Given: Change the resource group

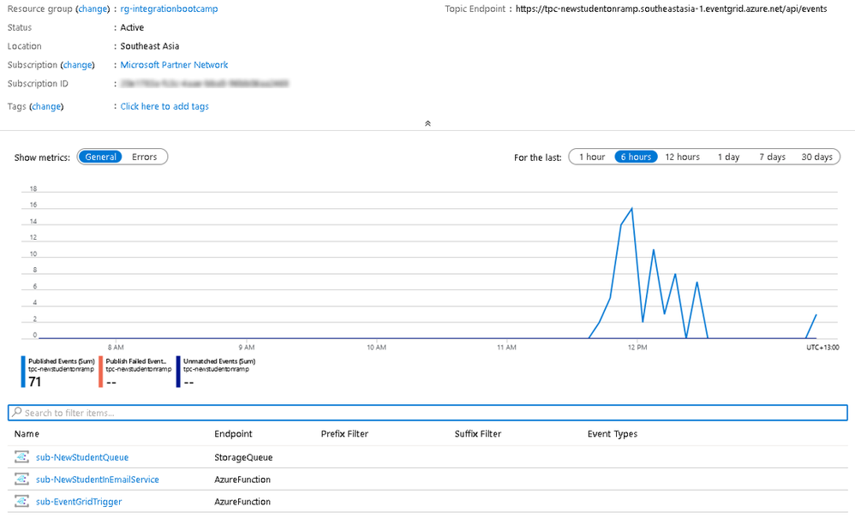Looking at the screenshot, I should [93, 9].
